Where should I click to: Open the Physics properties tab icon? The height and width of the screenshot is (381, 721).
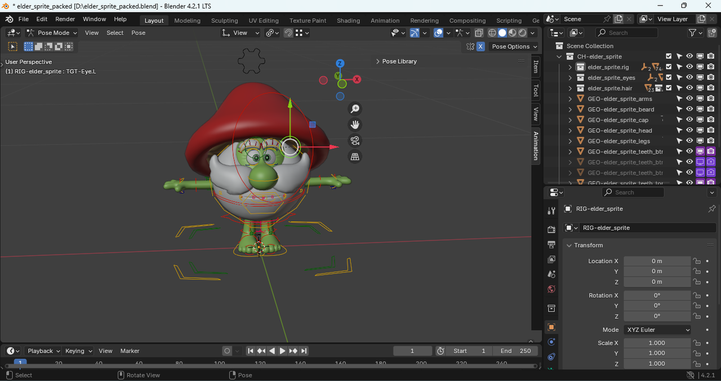pos(551,342)
